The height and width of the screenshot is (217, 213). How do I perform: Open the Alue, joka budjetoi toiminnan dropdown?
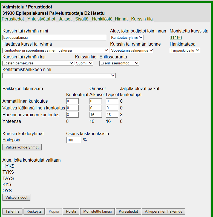(x=127, y=37)
